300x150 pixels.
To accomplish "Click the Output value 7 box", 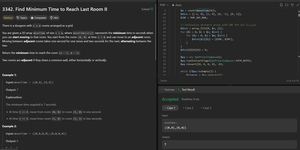I will pos(229,145).
